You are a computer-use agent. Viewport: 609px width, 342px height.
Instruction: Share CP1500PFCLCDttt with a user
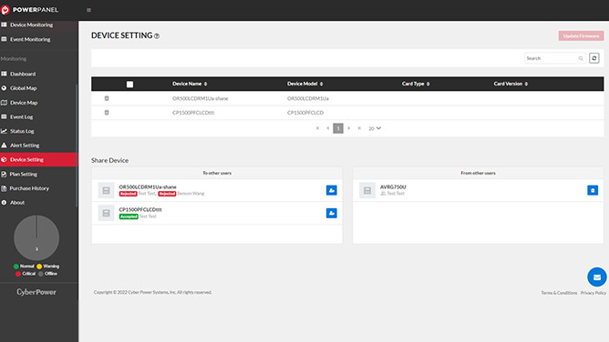(x=331, y=213)
